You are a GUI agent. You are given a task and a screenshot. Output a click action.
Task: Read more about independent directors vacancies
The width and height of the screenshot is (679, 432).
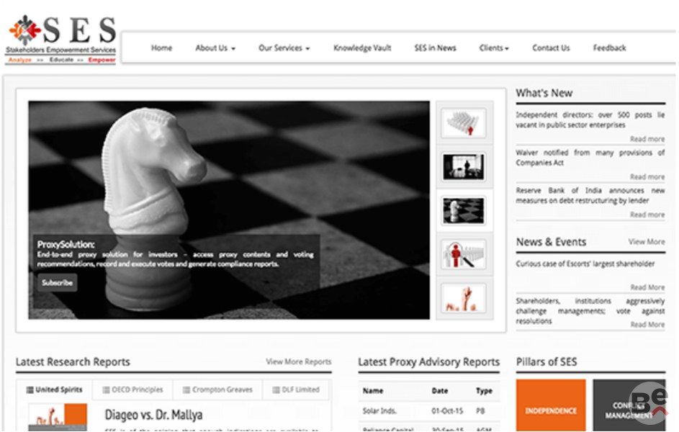point(647,139)
